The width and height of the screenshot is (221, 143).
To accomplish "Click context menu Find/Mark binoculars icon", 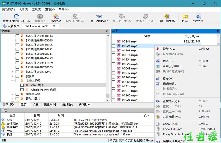I will click(x=158, y=101).
